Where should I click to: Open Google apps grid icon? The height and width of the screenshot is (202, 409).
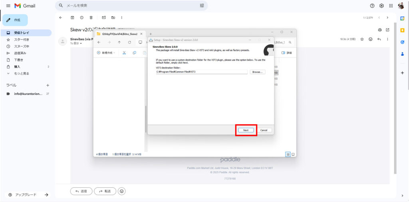point(391,6)
